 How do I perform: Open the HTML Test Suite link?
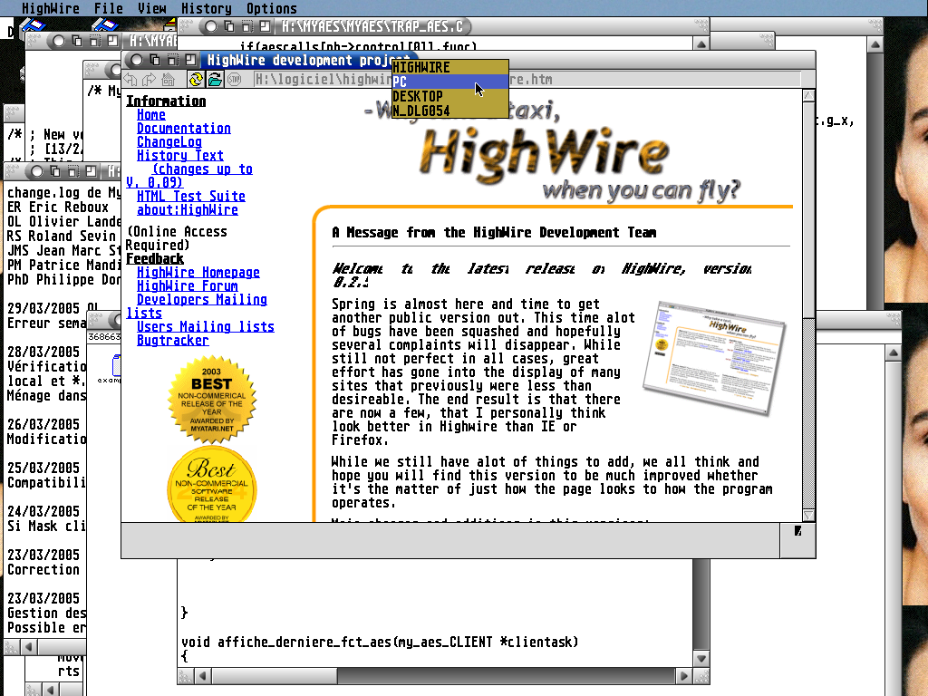(190, 196)
